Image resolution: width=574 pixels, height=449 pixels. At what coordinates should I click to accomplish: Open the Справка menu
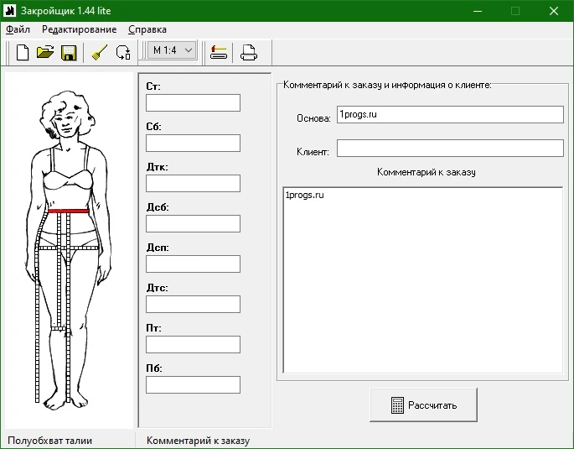coord(147,29)
